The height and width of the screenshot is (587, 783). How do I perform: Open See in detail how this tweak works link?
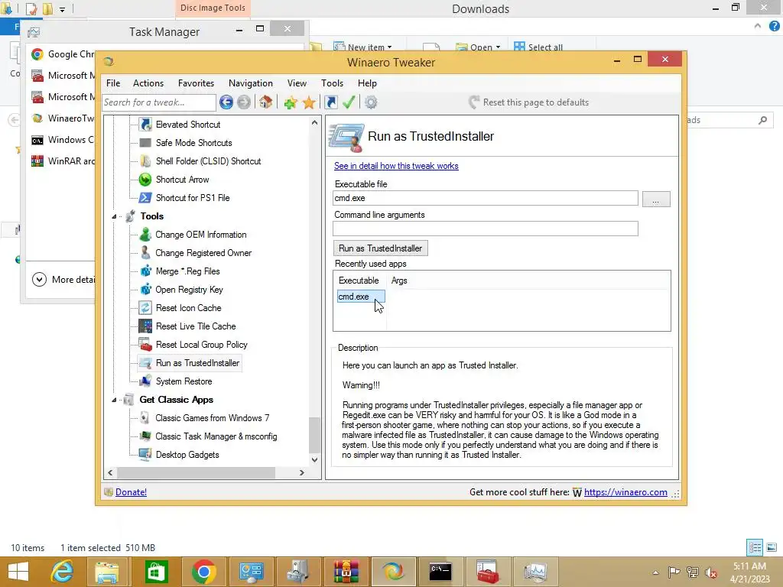(396, 166)
